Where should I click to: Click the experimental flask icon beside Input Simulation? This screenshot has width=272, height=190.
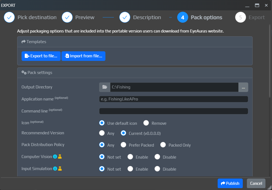click(60, 169)
